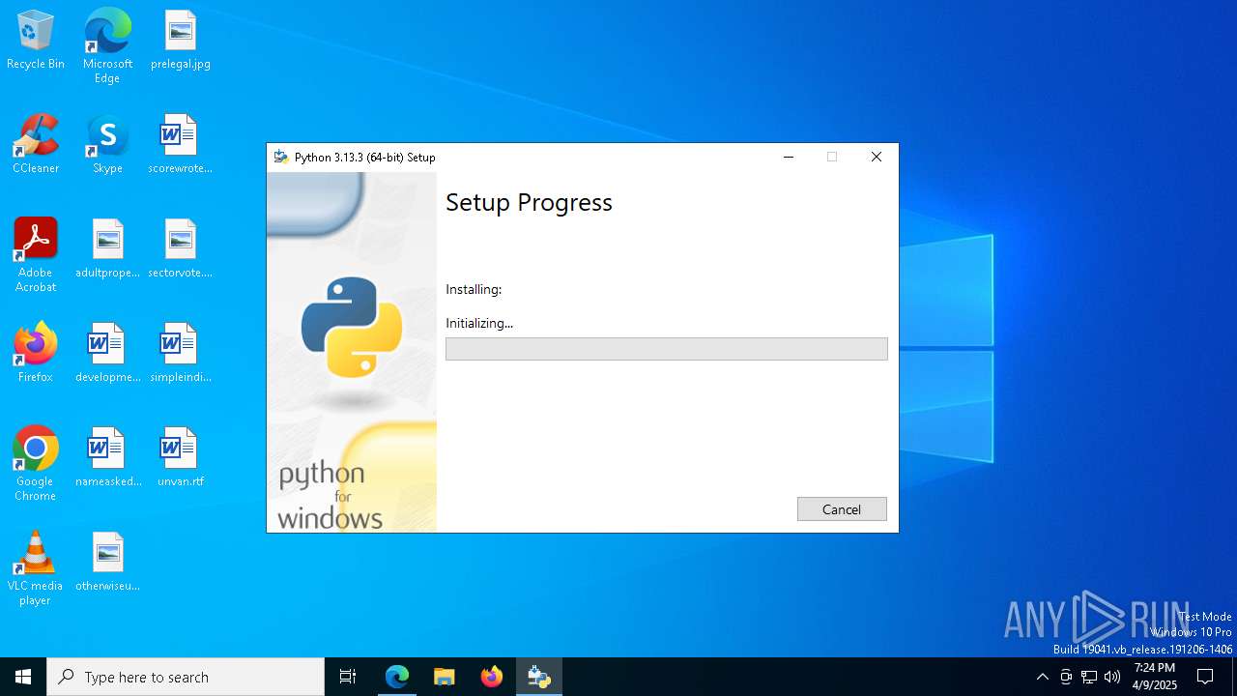This screenshot has width=1237, height=696.
Task: Open Task View from taskbar
Action: pos(348,677)
